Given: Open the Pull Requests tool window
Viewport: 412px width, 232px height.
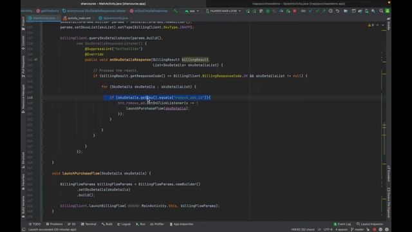Looking at the screenshot, I should pyautogui.click(x=23, y=67).
